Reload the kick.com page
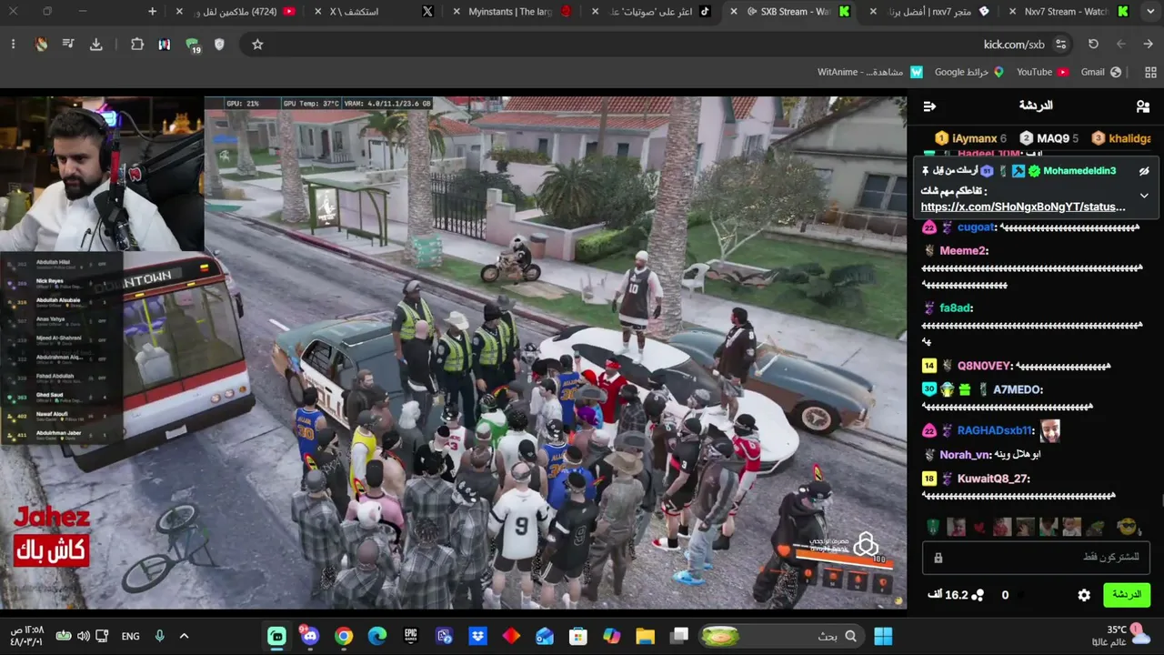Image resolution: width=1164 pixels, height=655 pixels. pyautogui.click(x=1094, y=44)
